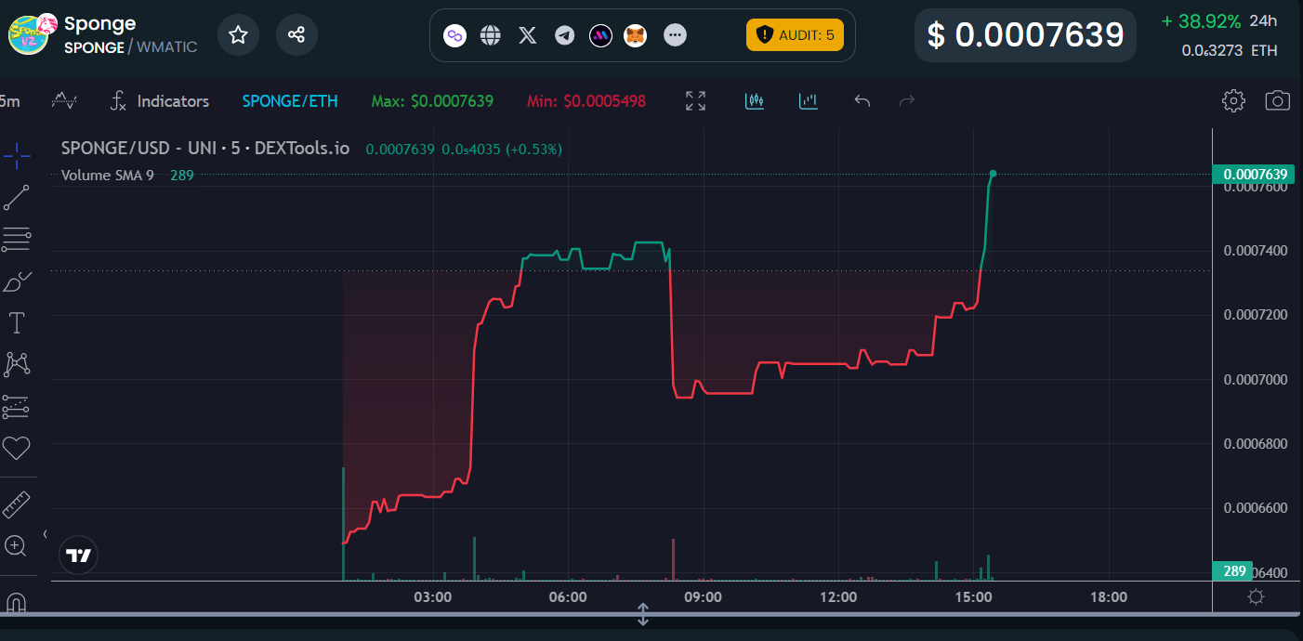Select the prediction and measurement tool
Image resolution: width=1303 pixels, height=641 pixels.
tap(17, 406)
